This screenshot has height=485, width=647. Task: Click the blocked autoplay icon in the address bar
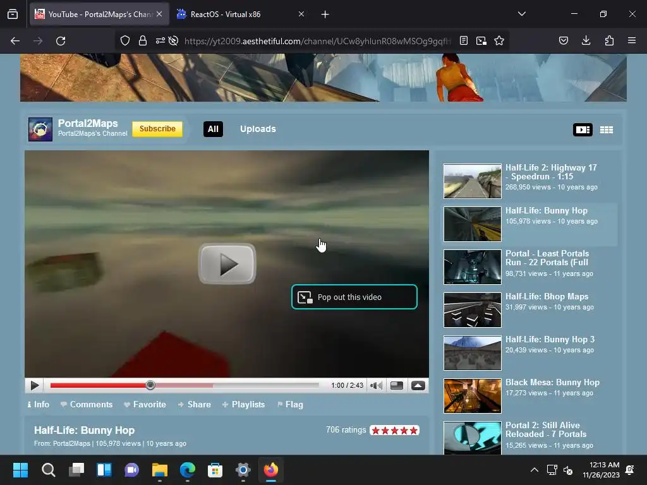click(x=174, y=40)
